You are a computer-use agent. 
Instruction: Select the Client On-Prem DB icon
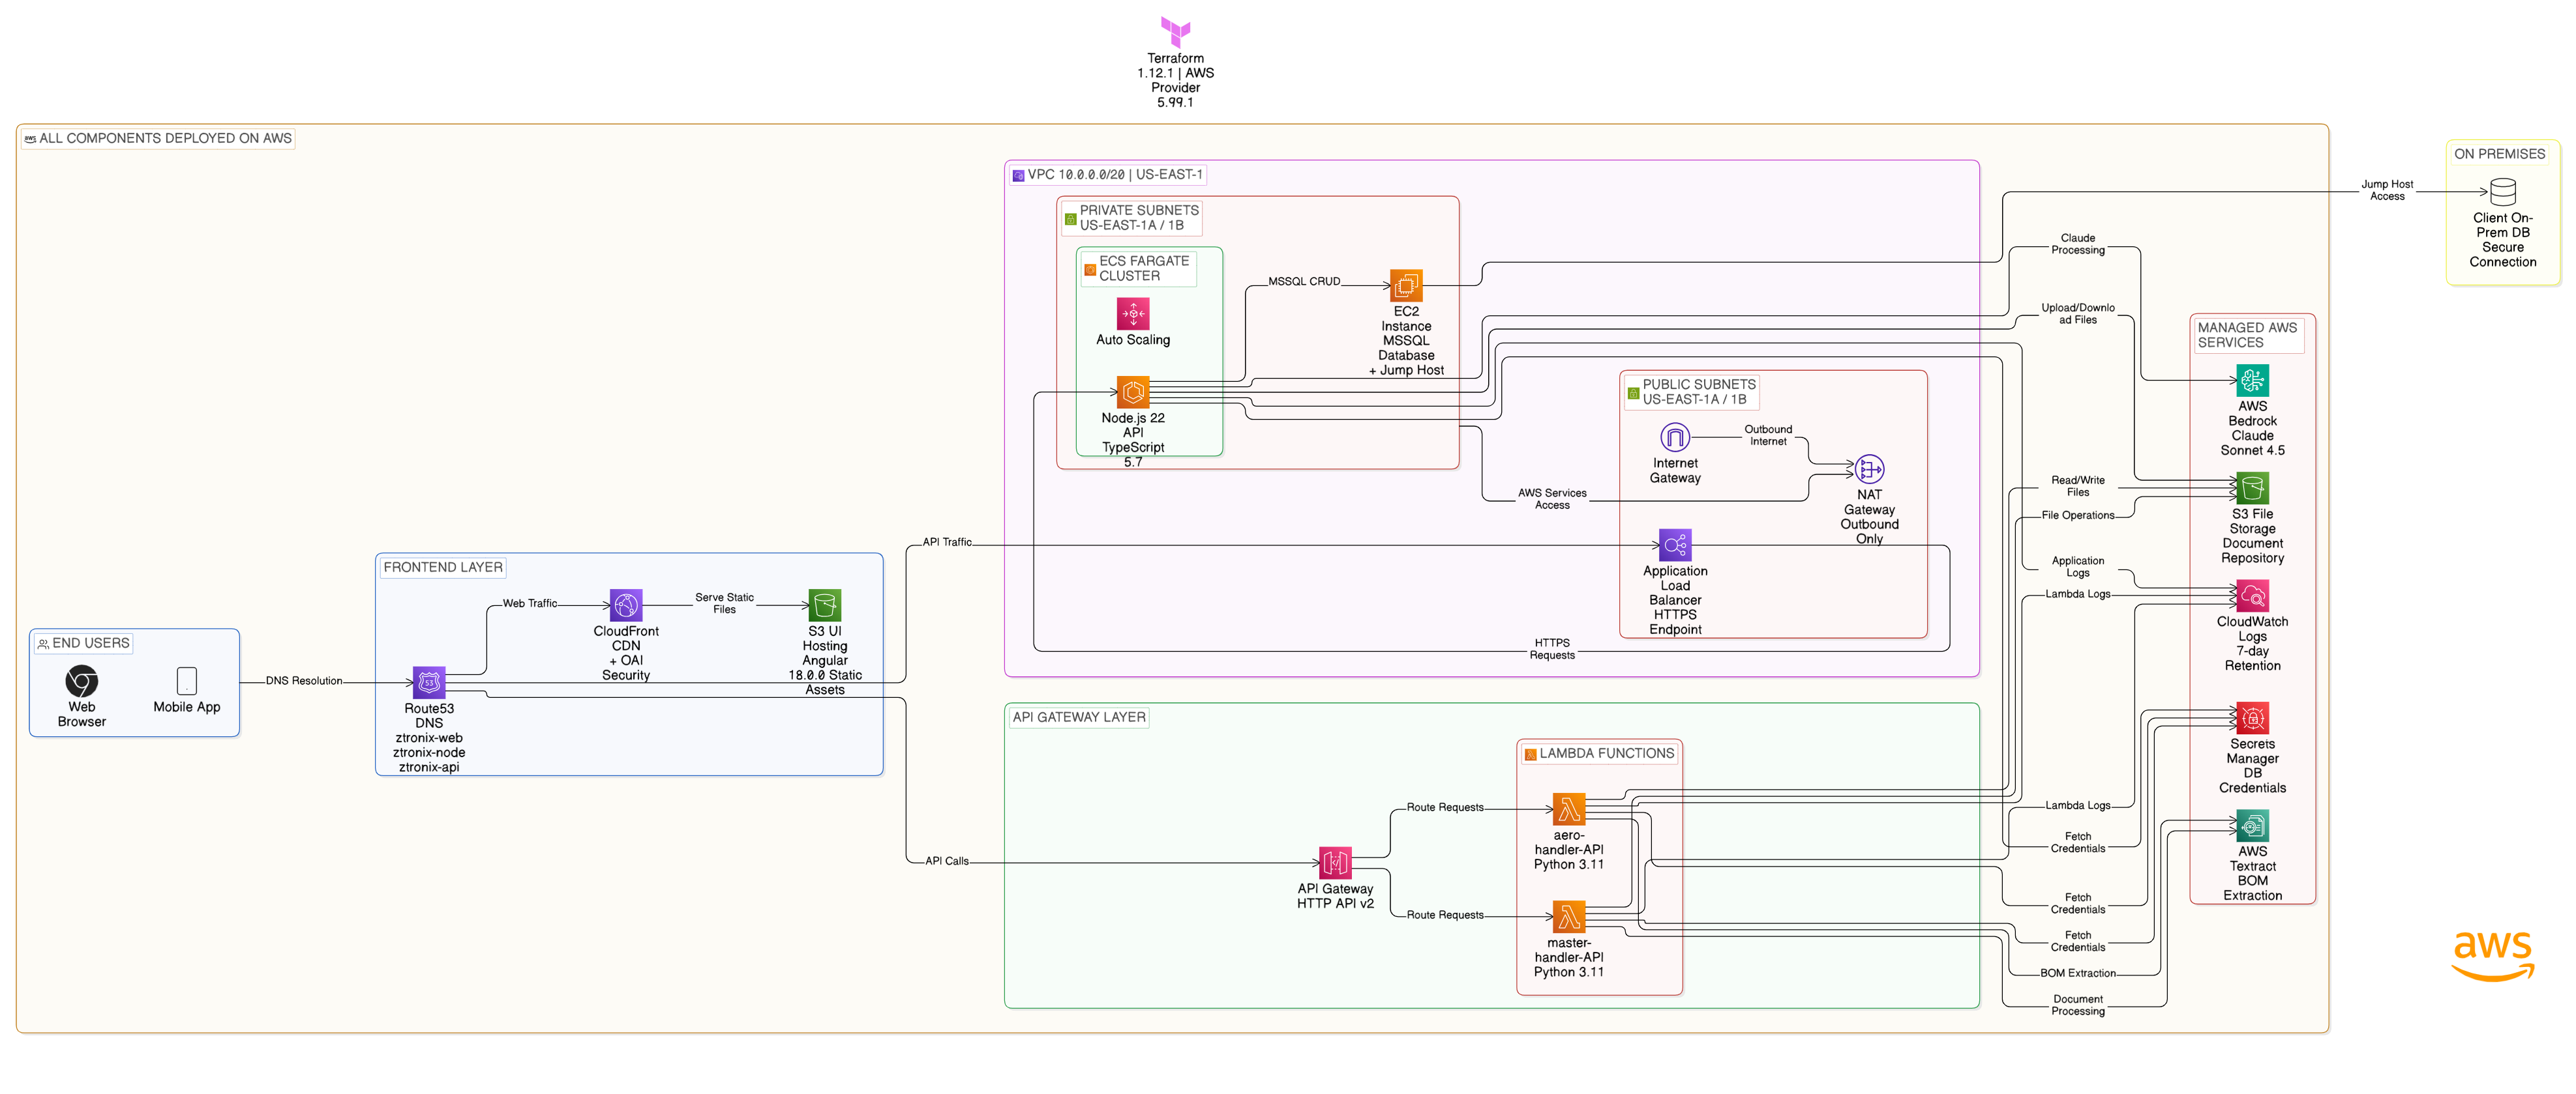point(2502,191)
